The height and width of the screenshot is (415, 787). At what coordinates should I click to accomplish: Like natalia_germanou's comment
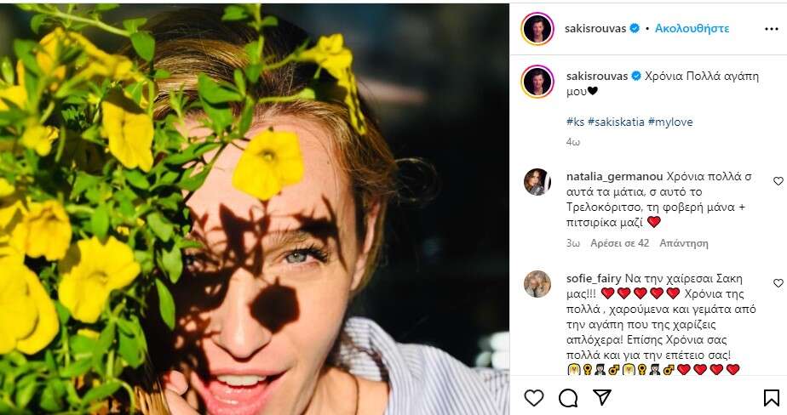click(x=778, y=181)
